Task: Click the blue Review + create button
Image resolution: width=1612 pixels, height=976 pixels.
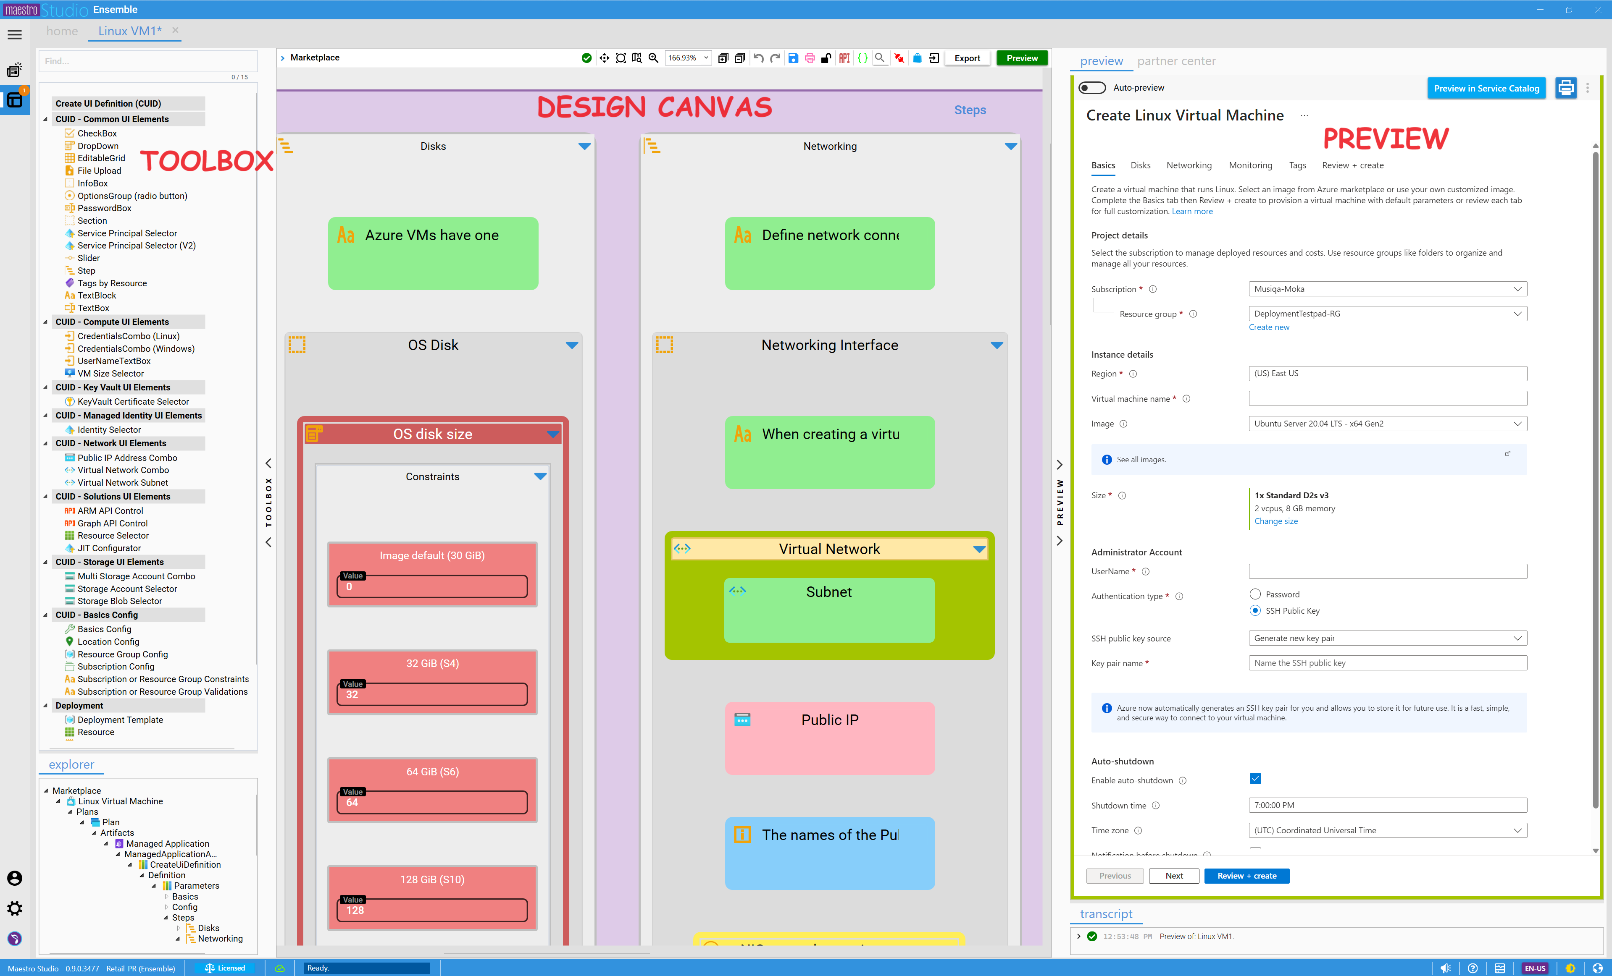Action: [1246, 876]
